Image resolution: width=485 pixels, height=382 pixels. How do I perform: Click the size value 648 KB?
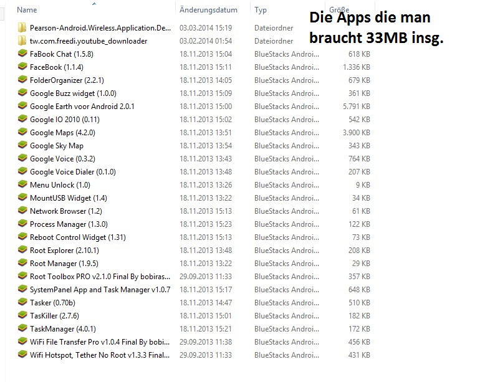(359, 290)
